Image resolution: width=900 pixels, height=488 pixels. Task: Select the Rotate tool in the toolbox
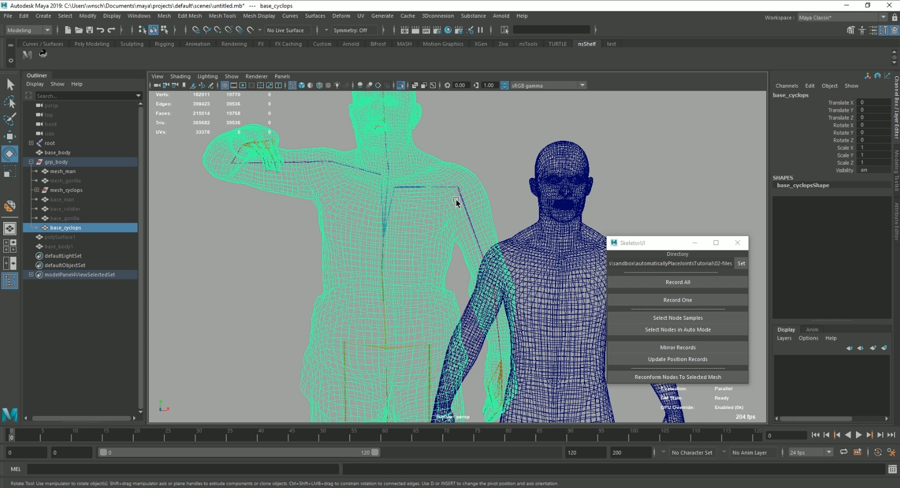[10, 154]
